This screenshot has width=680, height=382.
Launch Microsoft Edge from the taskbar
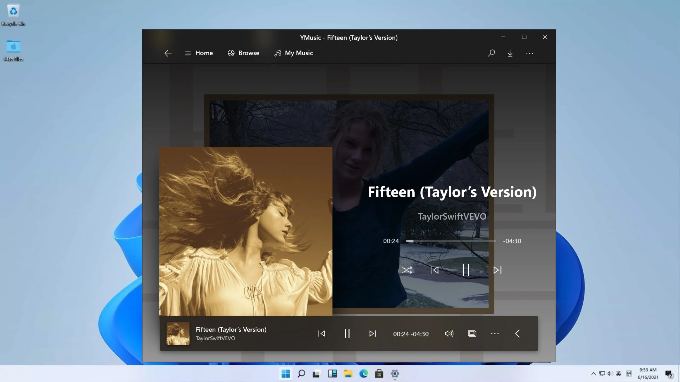(x=363, y=374)
